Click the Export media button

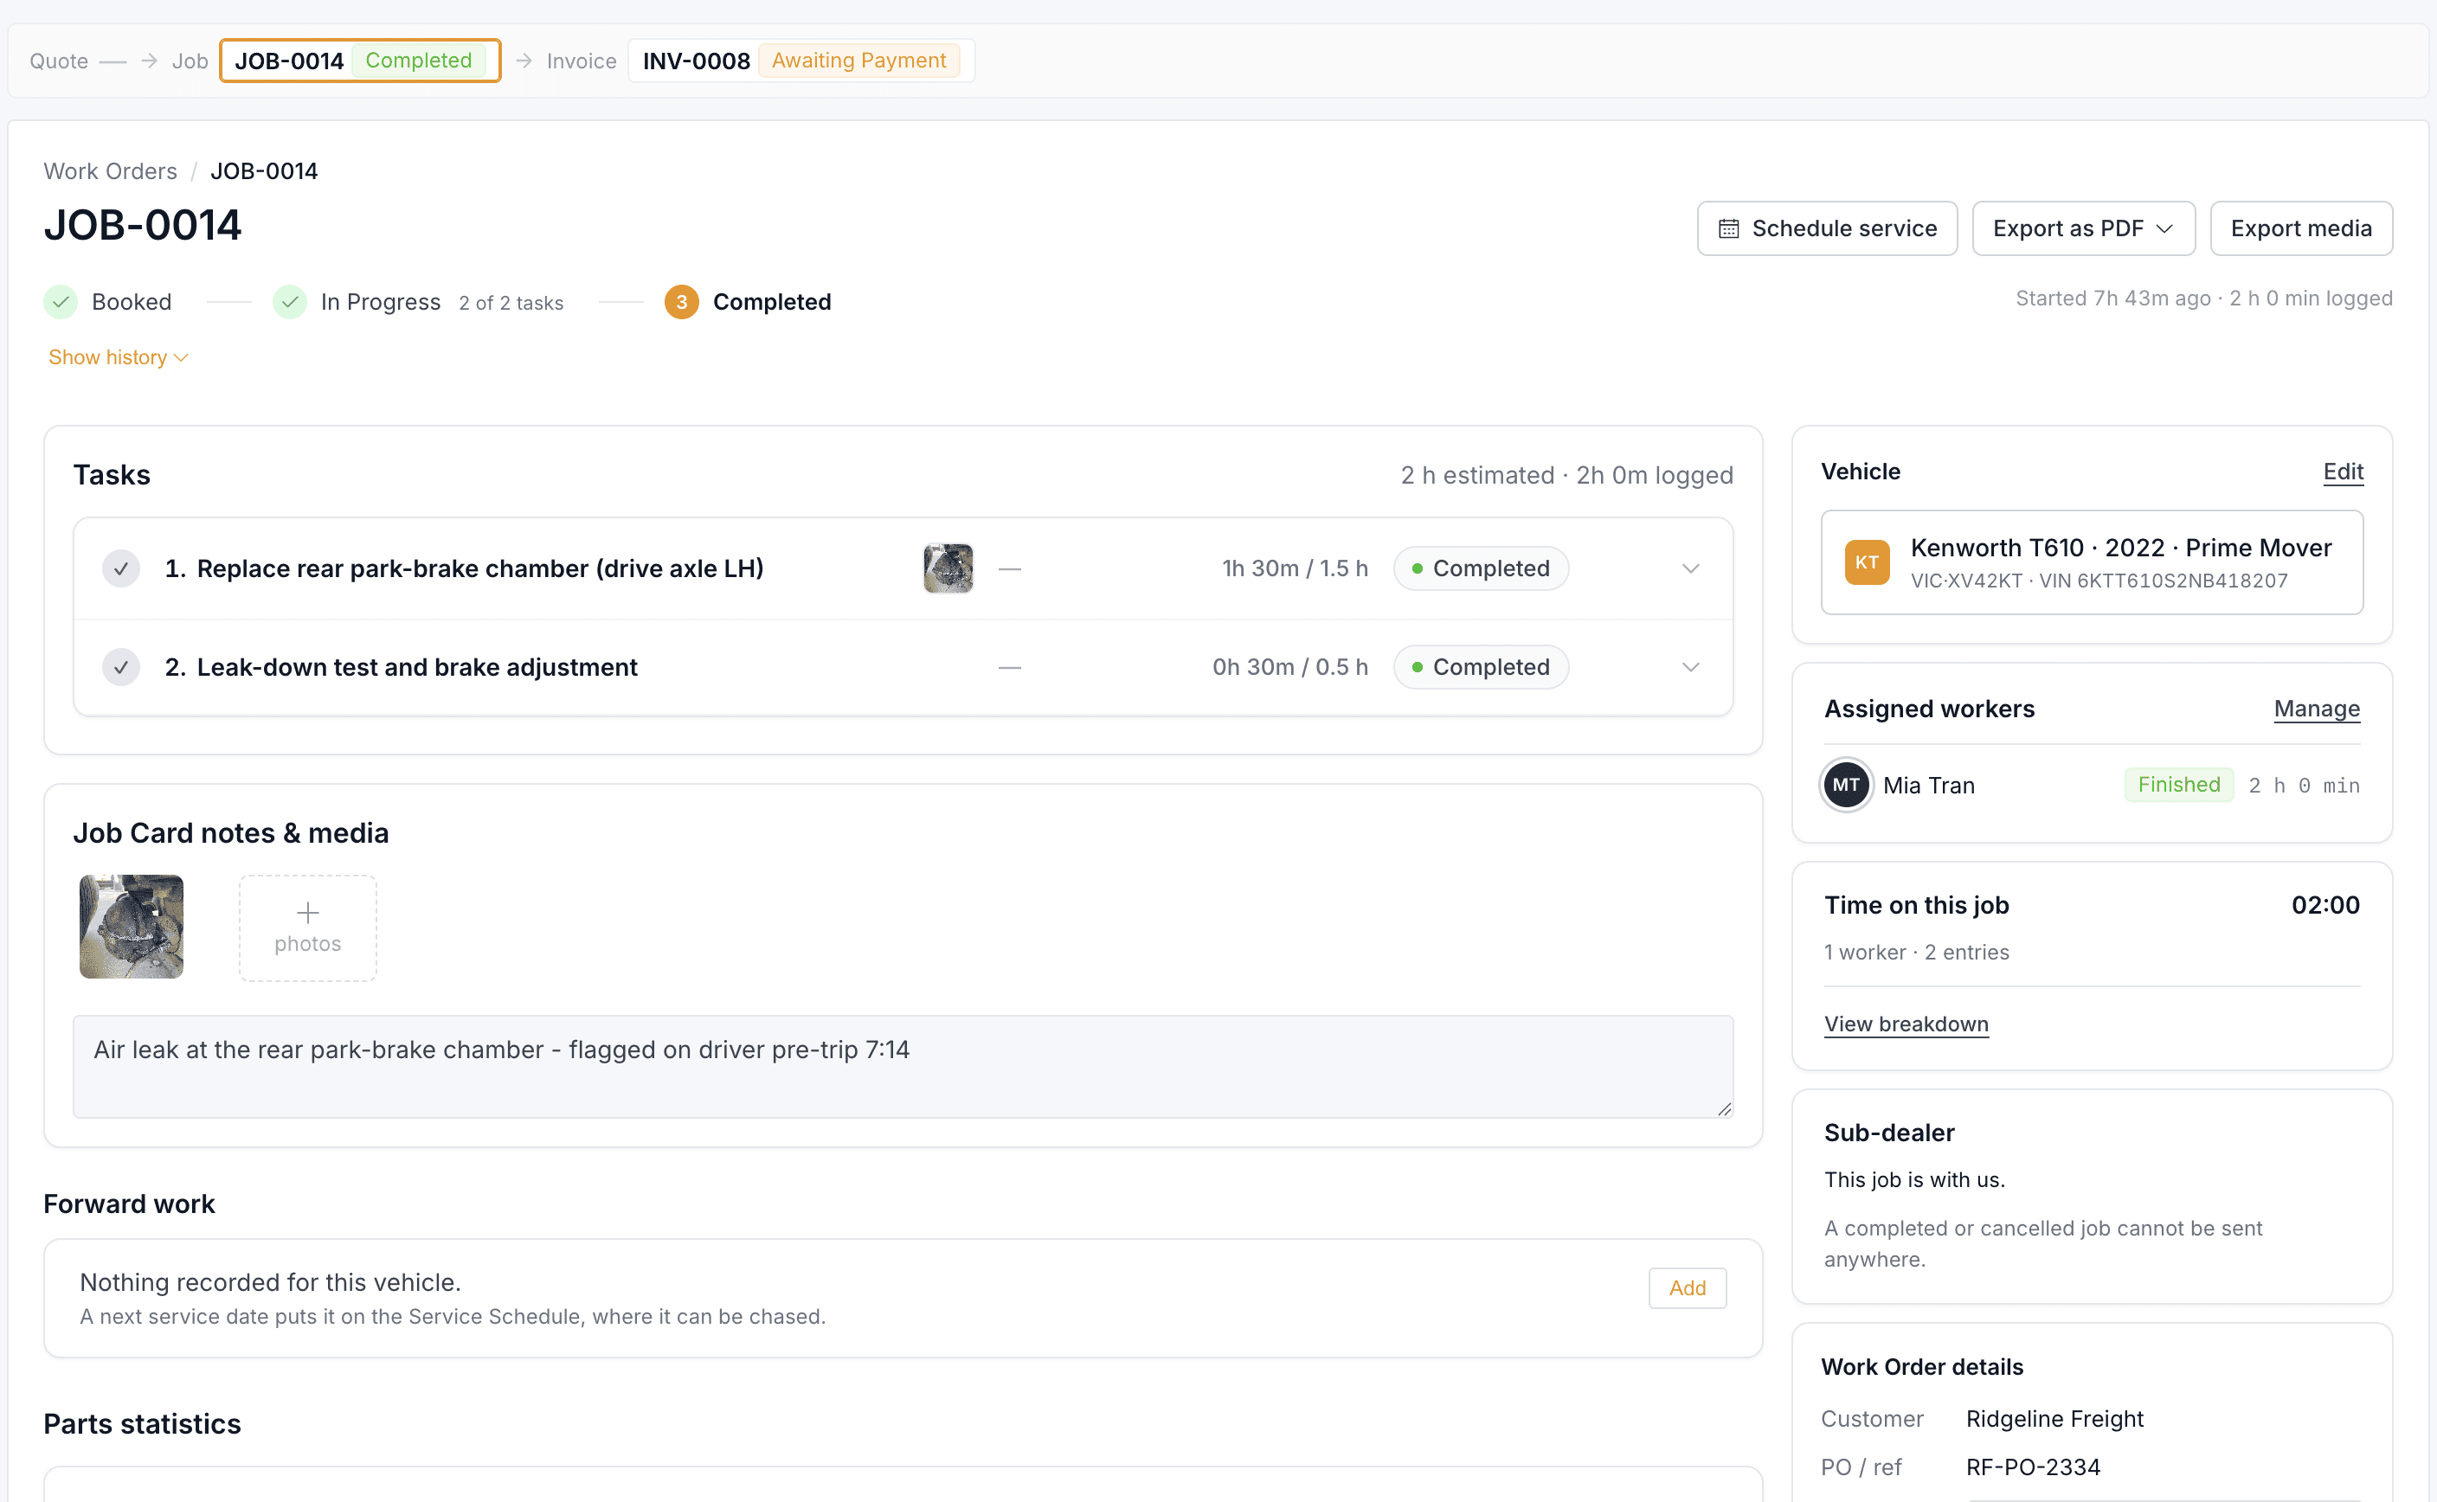(2301, 228)
